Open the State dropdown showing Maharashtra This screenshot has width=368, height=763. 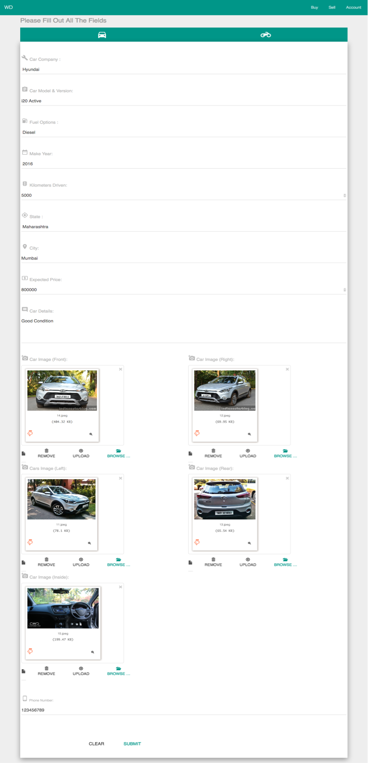pos(184,226)
